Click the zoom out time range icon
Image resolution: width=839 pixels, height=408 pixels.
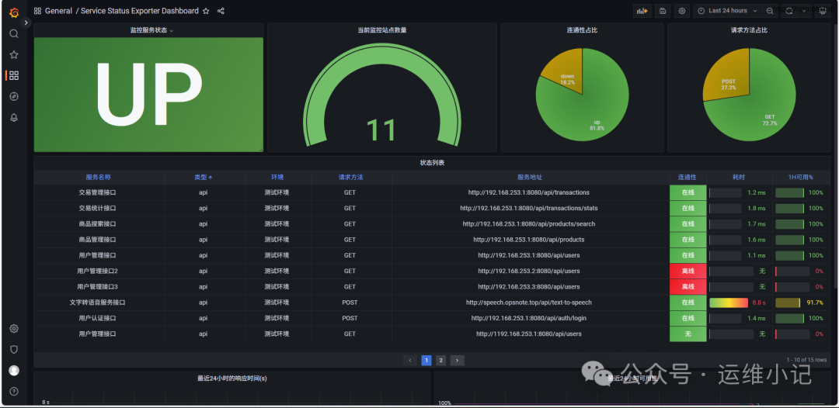coord(770,11)
